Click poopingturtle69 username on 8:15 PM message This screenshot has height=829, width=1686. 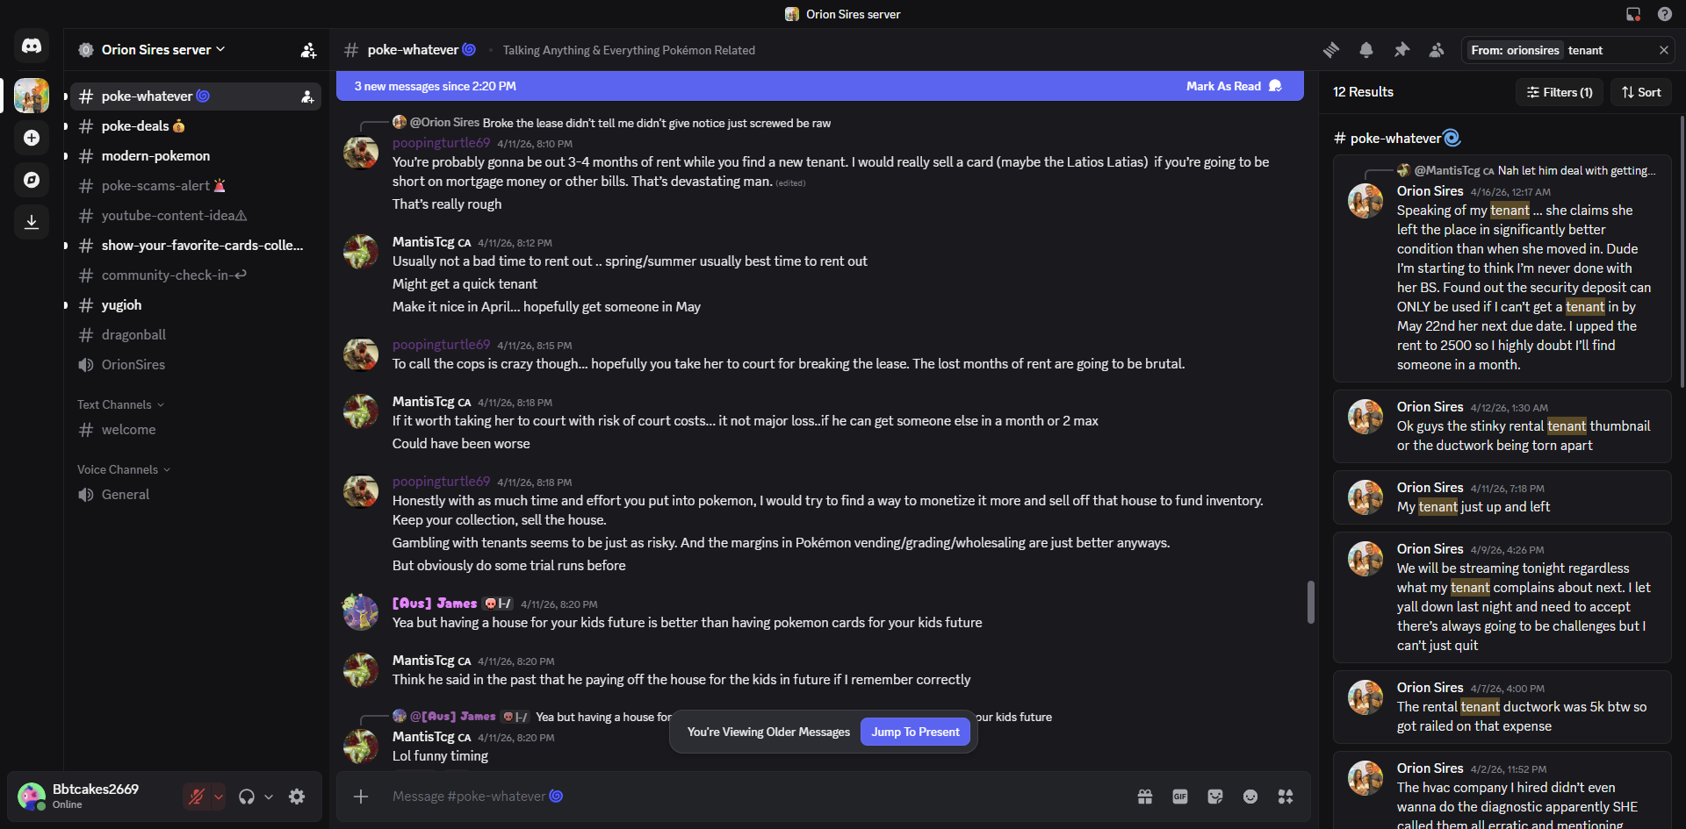tap(441, 345)
